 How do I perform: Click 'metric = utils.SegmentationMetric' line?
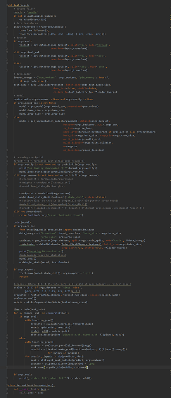click(x=51, y=302)
